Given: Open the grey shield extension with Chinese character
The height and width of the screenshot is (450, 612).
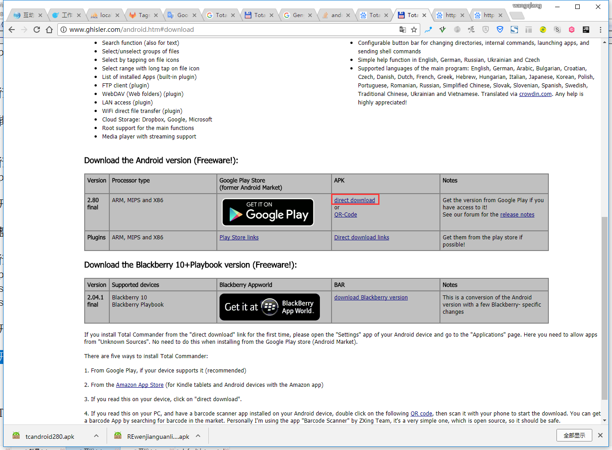Looking at the screenshot, I should pyautogui.click(x=486, y=30).
